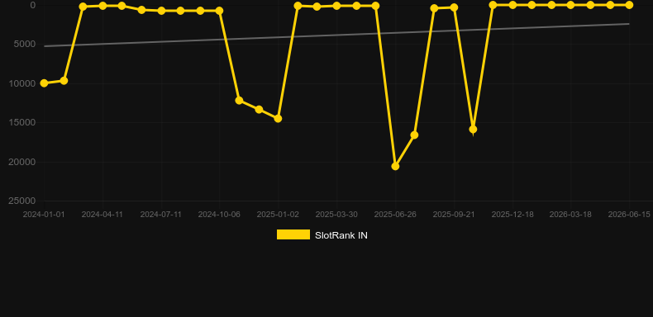Select the data point above 2025-03-30
653x317 pixels.
(x=336, y=6)
